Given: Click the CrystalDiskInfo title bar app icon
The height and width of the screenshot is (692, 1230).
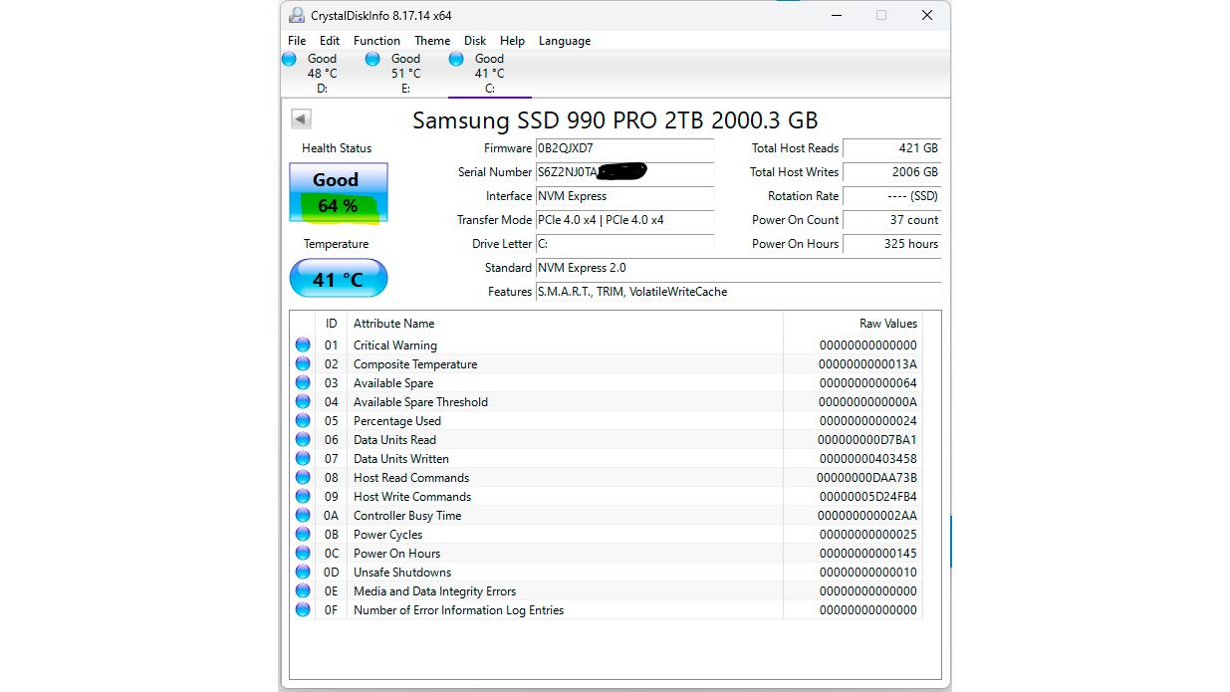Looking at the screenshot, I should [x=296, y=15].
